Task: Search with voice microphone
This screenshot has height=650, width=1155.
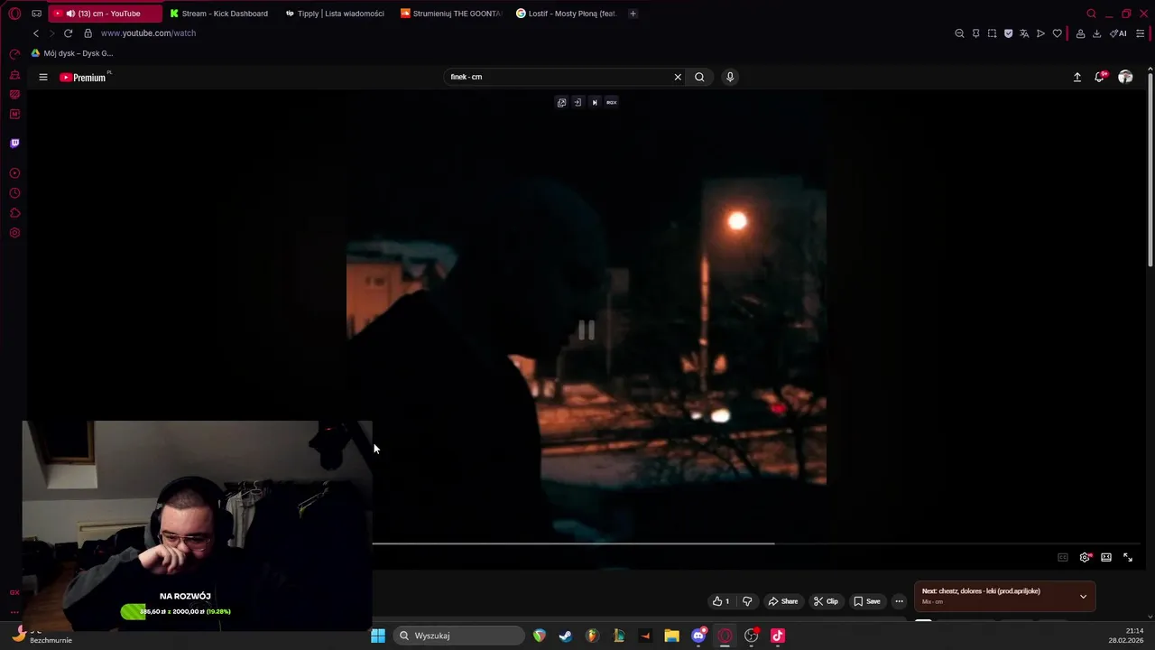Action: pos(730,77)
